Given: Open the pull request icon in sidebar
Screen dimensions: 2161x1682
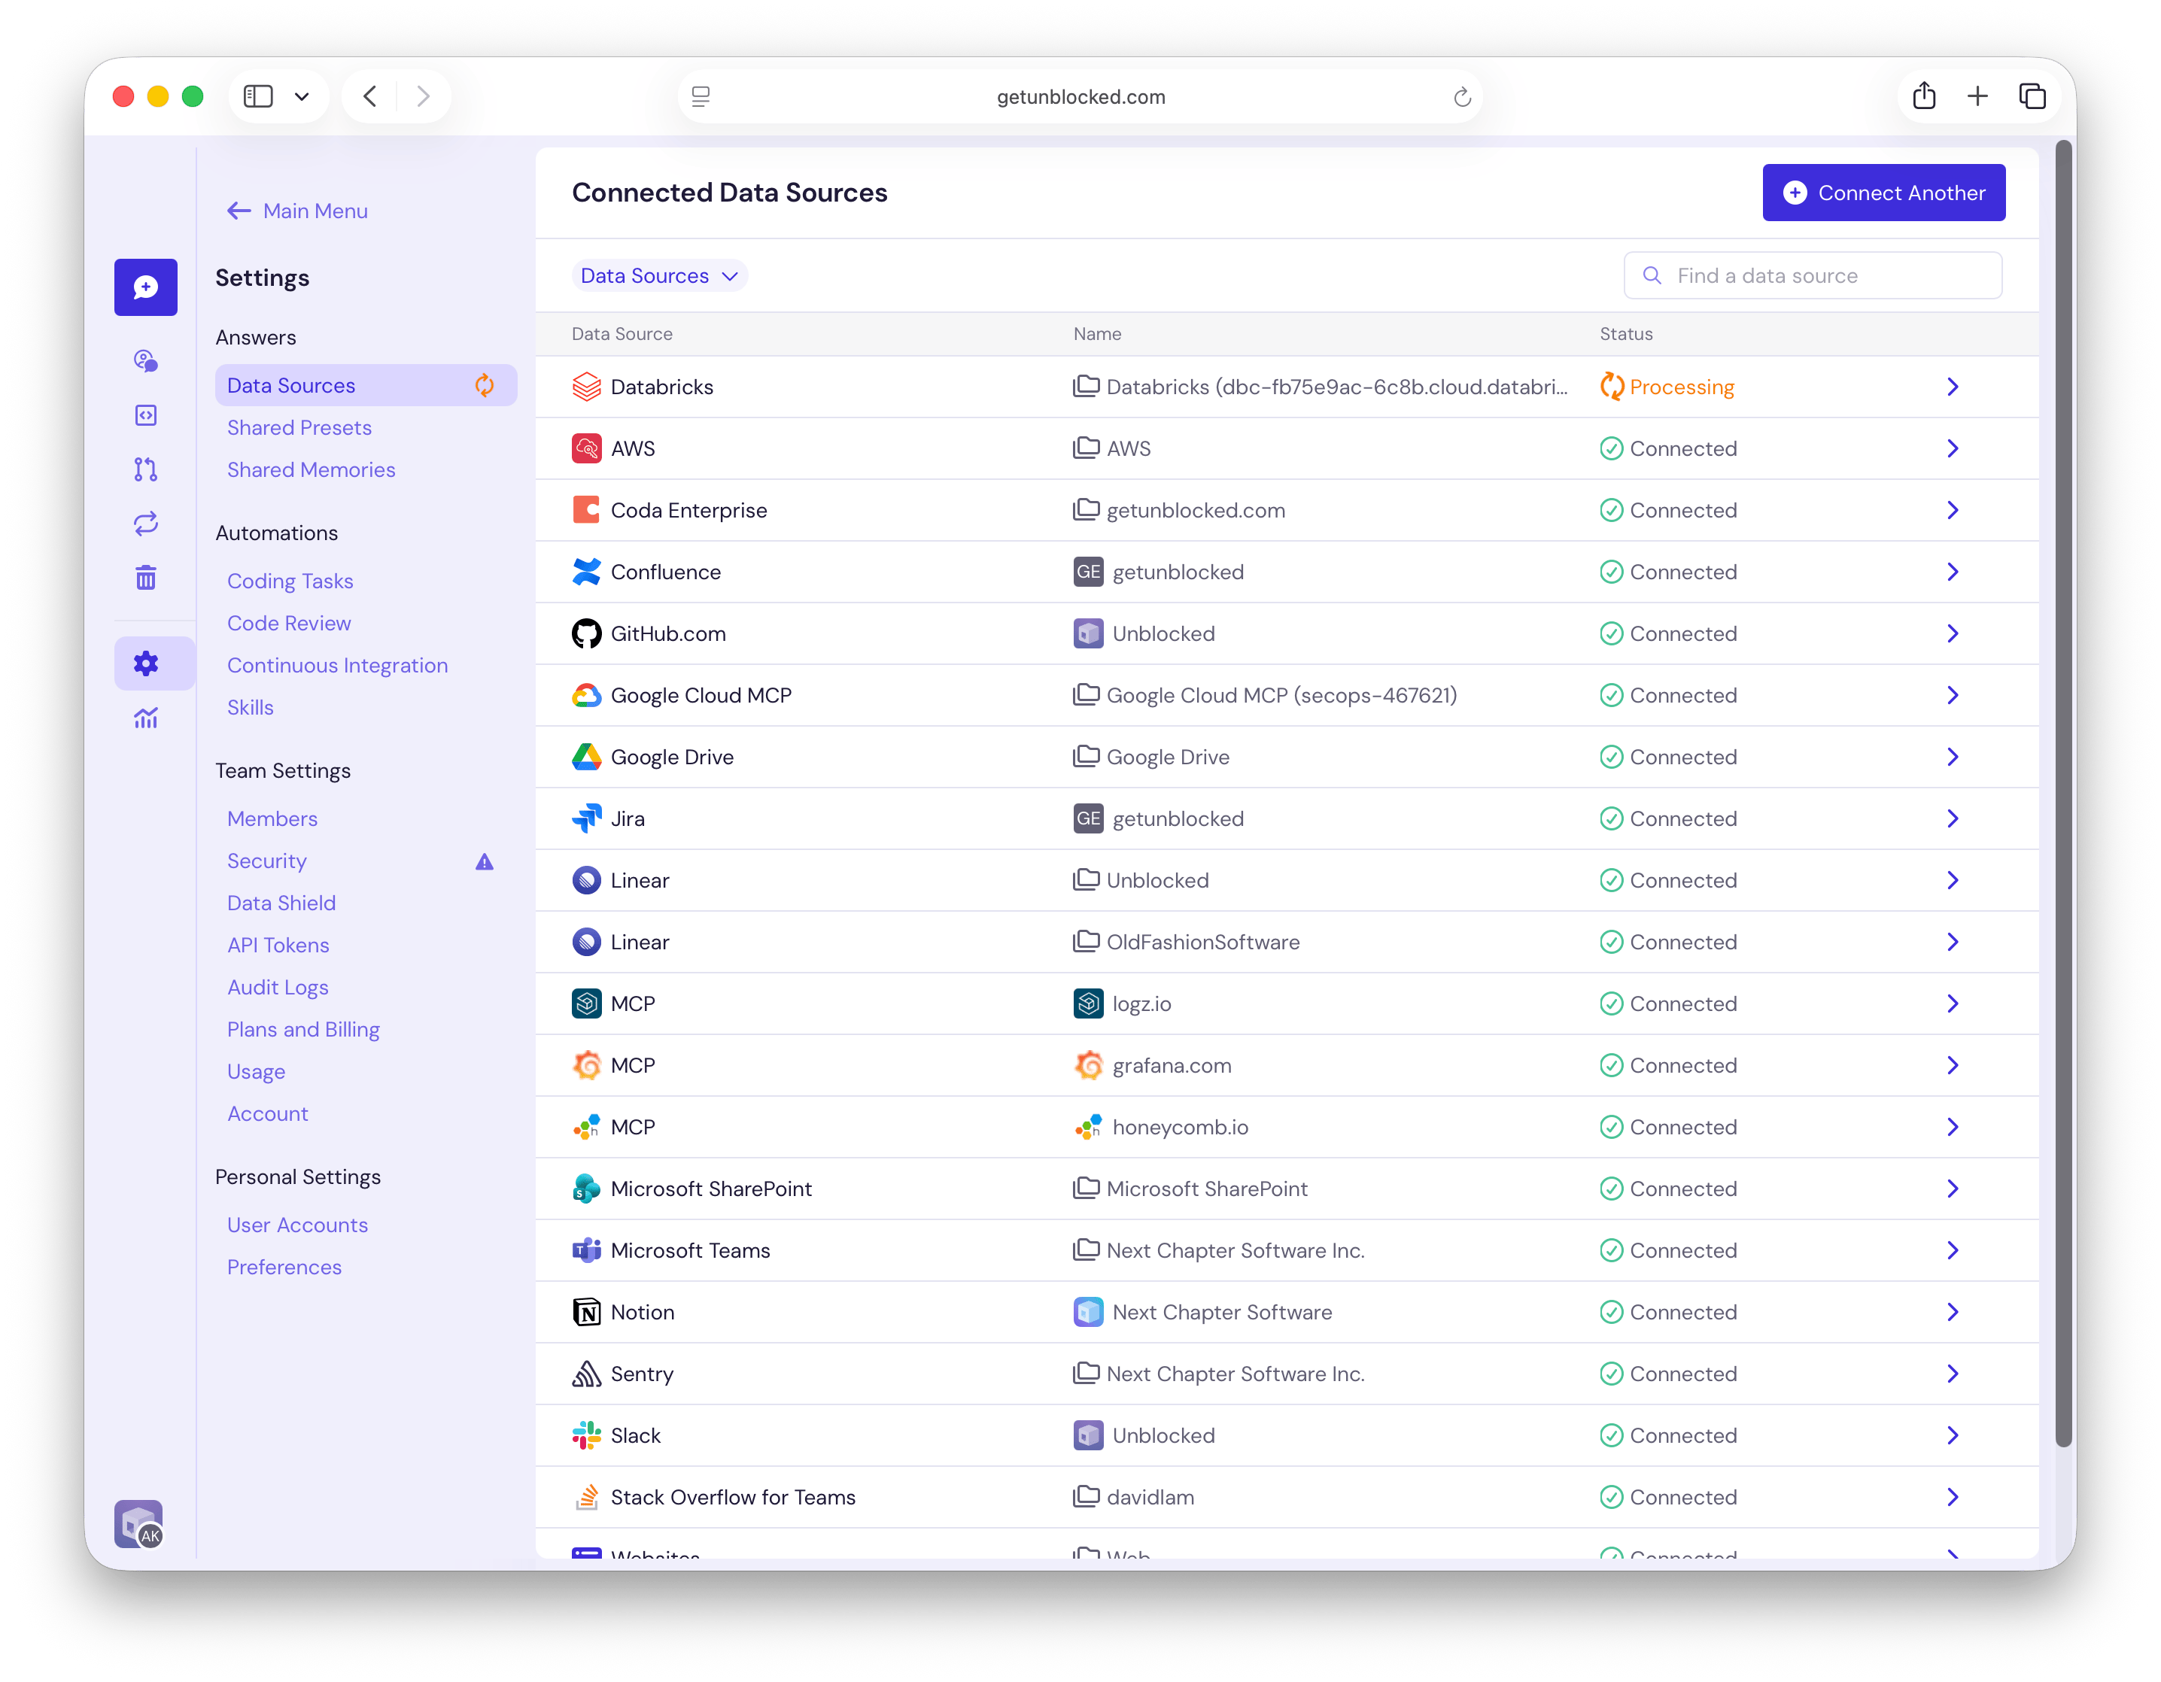Looking at the screenshot, I should coord(145,469).
